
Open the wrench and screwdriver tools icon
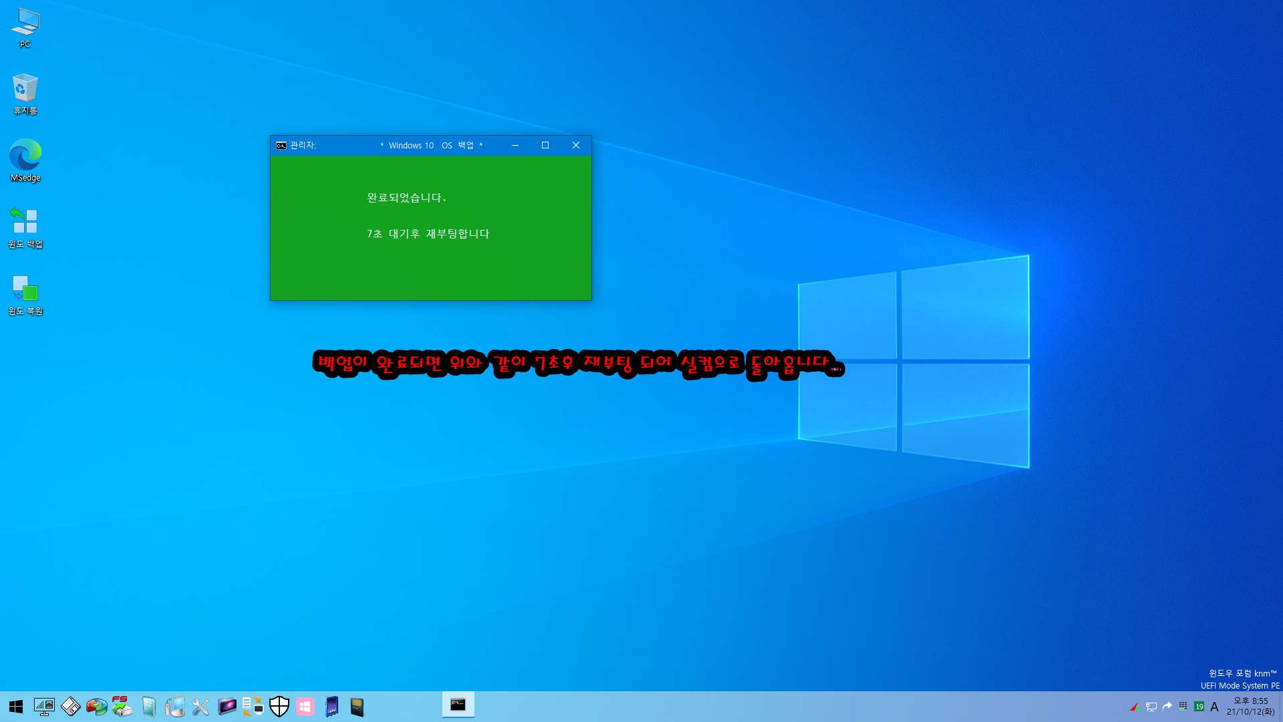tap(200, 707)
